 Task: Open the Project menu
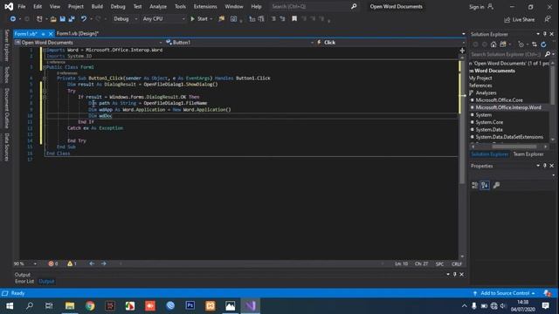pos(76,6)
